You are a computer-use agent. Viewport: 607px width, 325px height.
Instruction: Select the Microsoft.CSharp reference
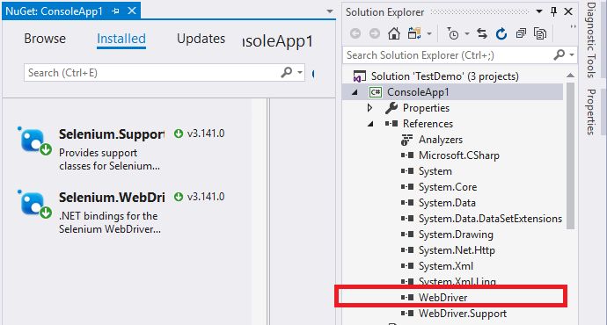click(459, 155)
